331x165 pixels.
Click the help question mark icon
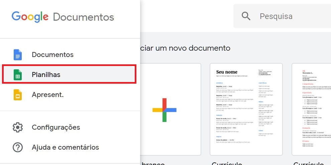17,147
